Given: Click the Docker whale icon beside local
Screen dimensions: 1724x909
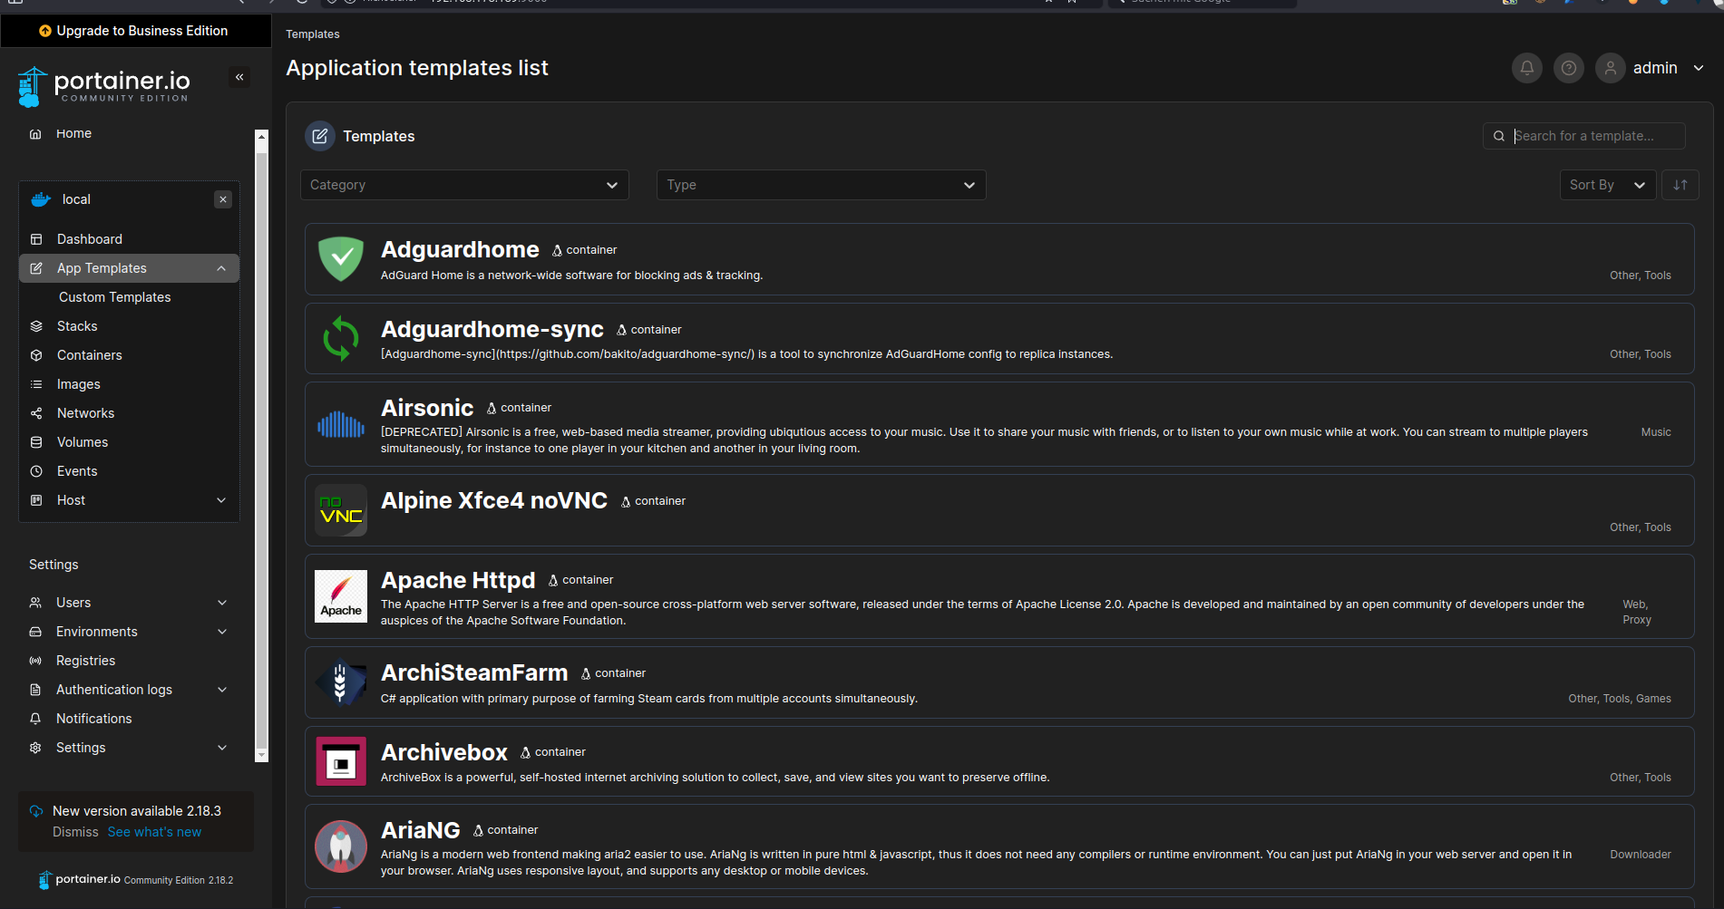Looking at the screenshot, I should (41, 199).
